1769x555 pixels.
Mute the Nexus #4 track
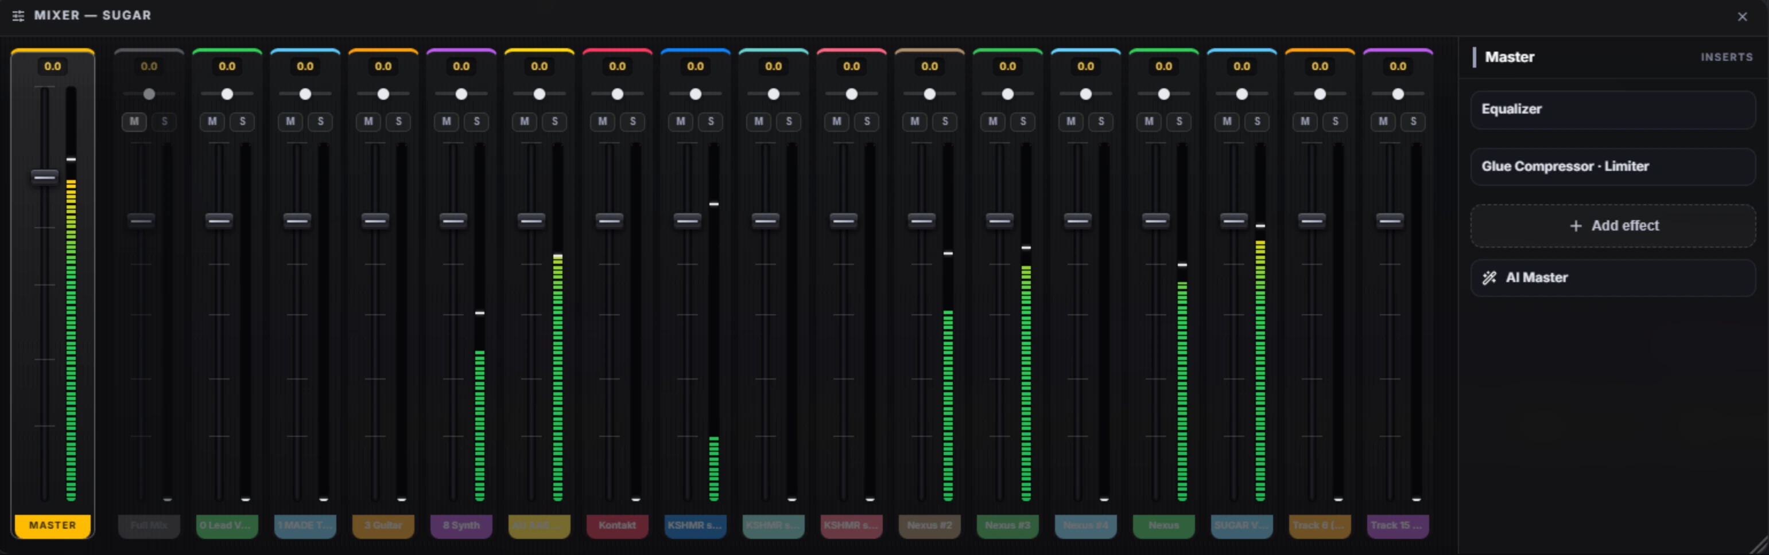(1071, 122)
